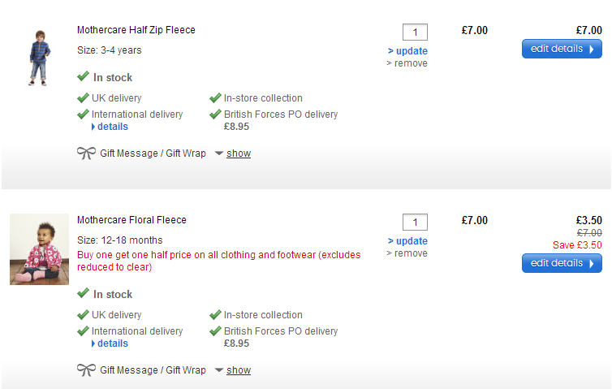Viewport: 612px width, 389px height.
Task: Click gift bow icon for Floral Fleece
Action: pyautogui.click(x=86, y=370)
